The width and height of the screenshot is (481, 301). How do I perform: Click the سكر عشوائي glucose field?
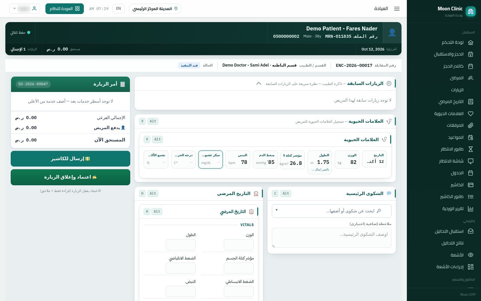click(x=210, y=160)
